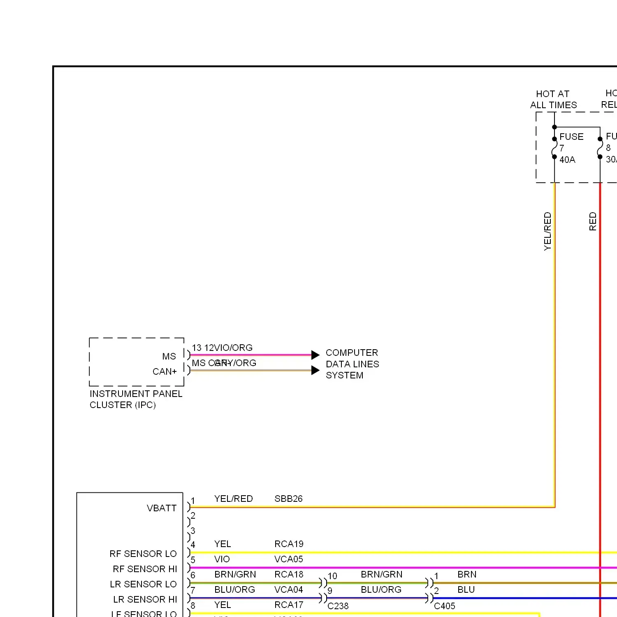The height and width of the screenshot is (617, 617).
Task: Click the SBB26 circuit code
Action: point(288,499)
